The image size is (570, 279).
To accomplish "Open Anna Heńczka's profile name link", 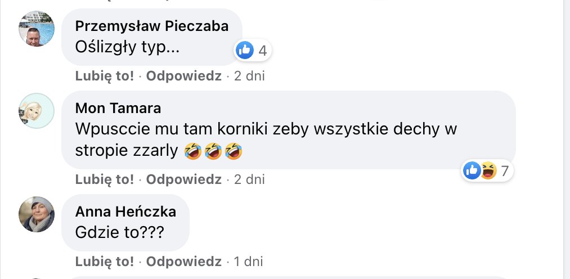I will coord(125,211).
